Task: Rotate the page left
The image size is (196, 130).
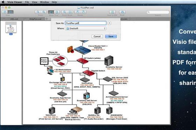Action: (x=78, y=12)
